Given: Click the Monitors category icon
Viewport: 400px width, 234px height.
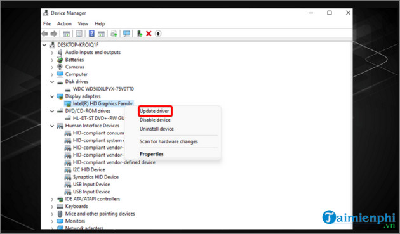Looking at the screenshot, I should point(60,221).
